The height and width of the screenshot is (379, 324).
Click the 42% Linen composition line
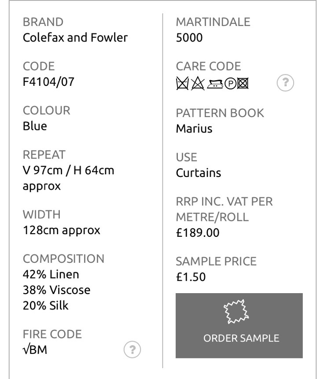point(51,275)
